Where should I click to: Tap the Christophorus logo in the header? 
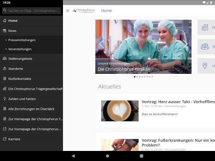(x=84, y=10)
